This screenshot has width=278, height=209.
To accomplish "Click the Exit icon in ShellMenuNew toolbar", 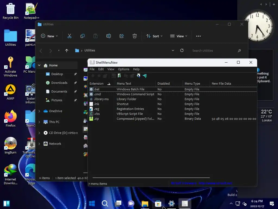I will click(x=145, y=76).
